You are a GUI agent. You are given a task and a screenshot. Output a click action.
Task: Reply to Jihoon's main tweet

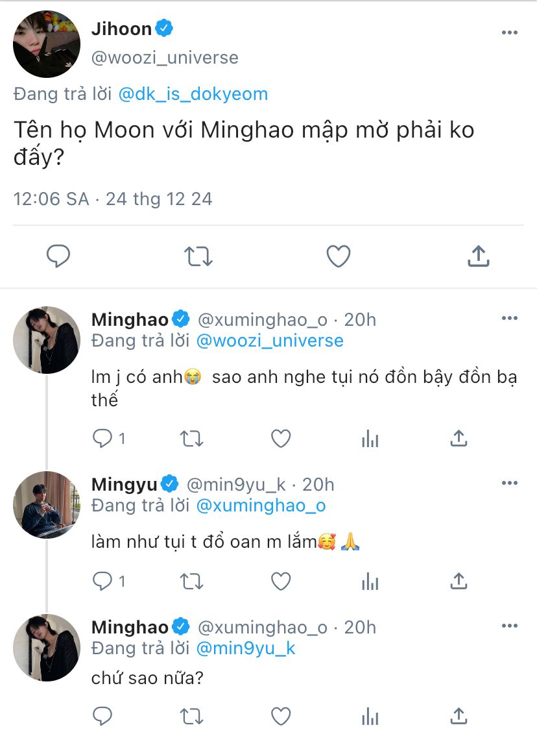58,257
